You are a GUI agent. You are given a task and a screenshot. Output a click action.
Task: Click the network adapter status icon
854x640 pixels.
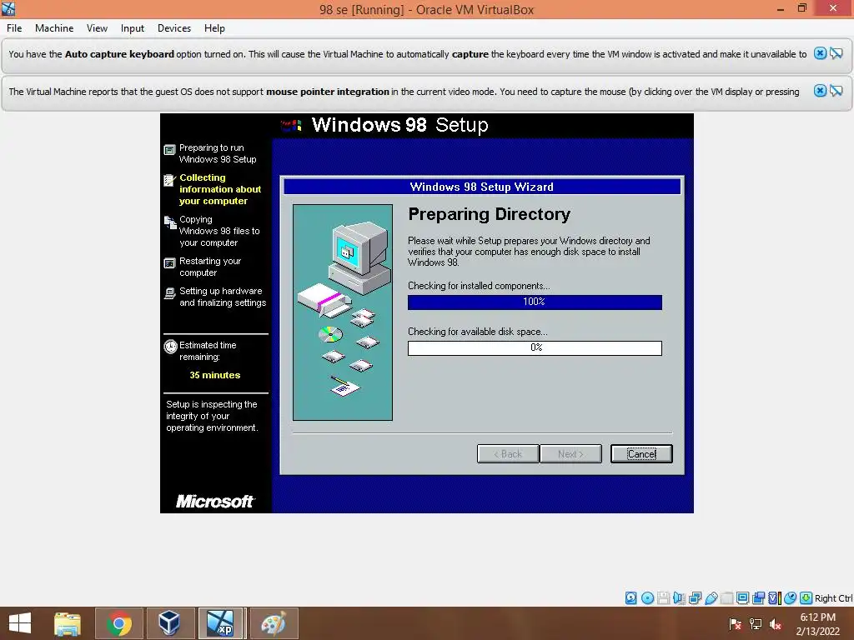pos(695,598)
